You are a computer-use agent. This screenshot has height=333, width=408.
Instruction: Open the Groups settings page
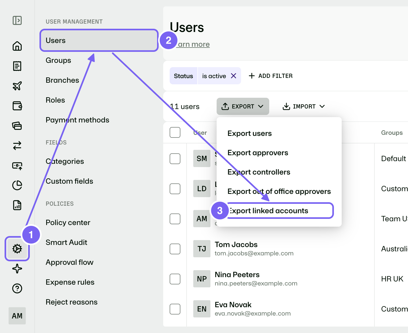click(58, 60)
